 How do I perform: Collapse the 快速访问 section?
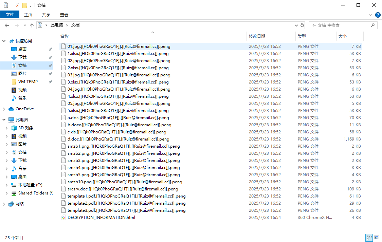coord(4,41)
